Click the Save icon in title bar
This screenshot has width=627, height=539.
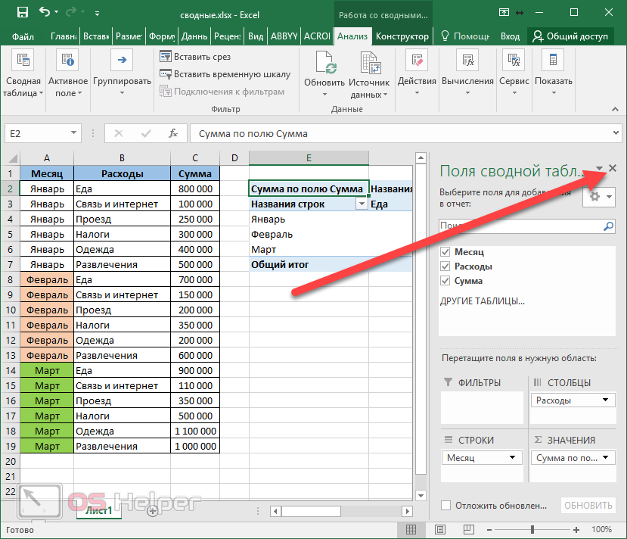(x=22, y=12)
